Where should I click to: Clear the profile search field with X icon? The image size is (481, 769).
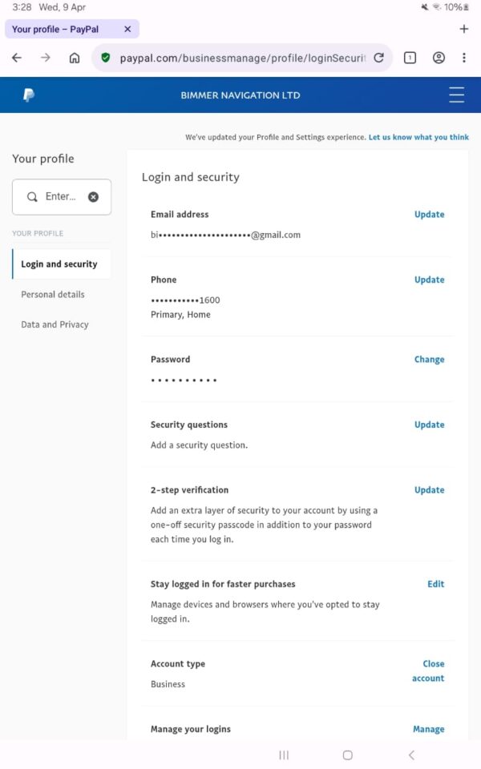pyautogui.click(x=93, y=196)
